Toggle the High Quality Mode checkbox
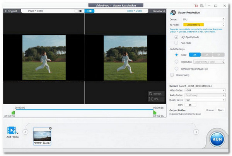Viewport: 232px width, 156px height. [x=176, y=37]
